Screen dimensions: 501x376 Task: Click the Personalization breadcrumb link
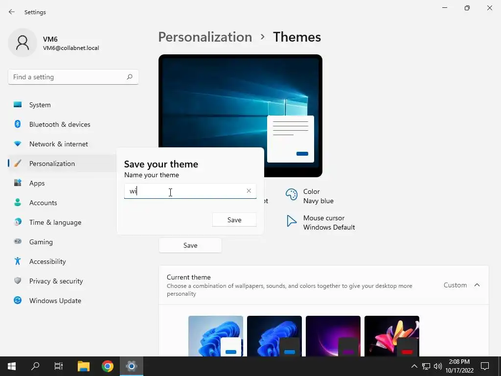205,37
